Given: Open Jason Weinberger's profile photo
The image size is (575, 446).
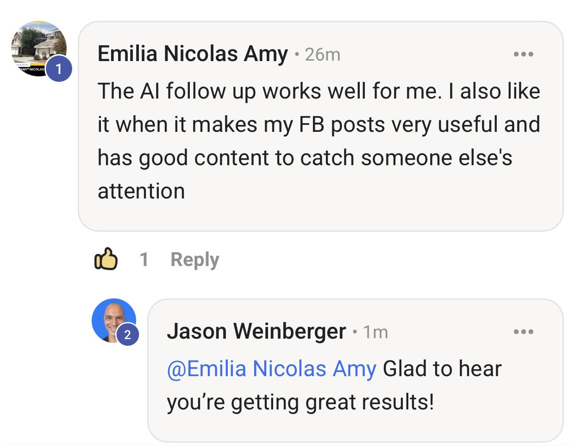Looking at the screenshot, I should coord(114,321).
